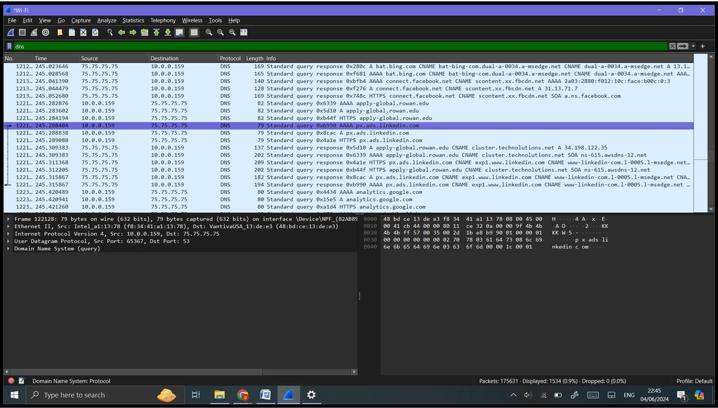
Task: Expand the Domain Name System (query) details
Action: [x=8, y=249]
